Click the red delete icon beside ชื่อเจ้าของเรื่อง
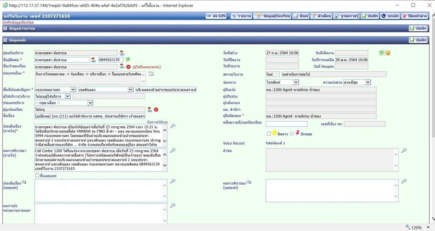This screenshot has height=231, width=435. [128, 67]
